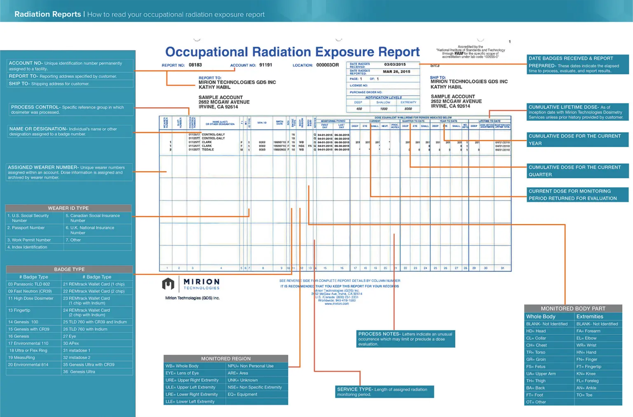Click date badges received '03/03/2015'

395,64
